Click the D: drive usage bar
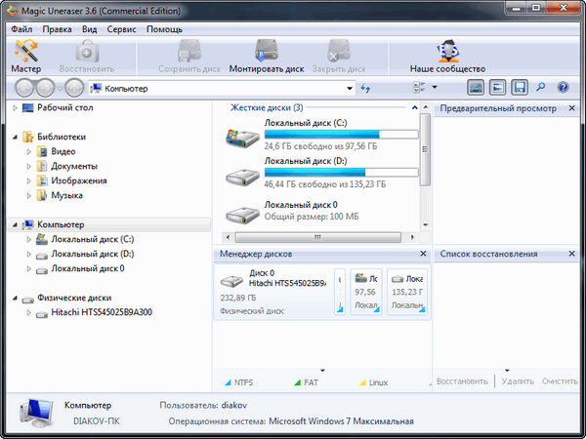Image resolution: width=586 pixels, height=439 pixels. pyautogui.click(x=341, y=173)
